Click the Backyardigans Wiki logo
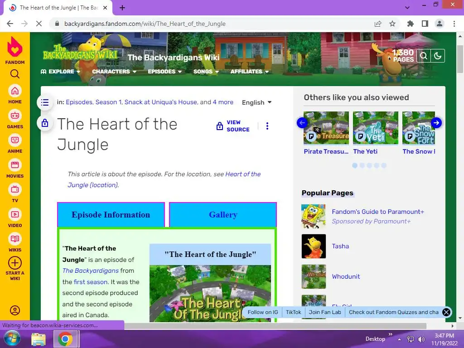Viewport: 464px width, 348px height. pyautogui.click(x=80, y=53)
